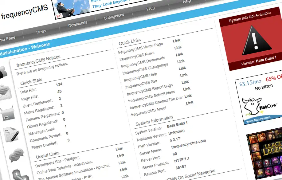Click the 'Useful Links' section heading
282x180 pixels.
click(48, 155)
